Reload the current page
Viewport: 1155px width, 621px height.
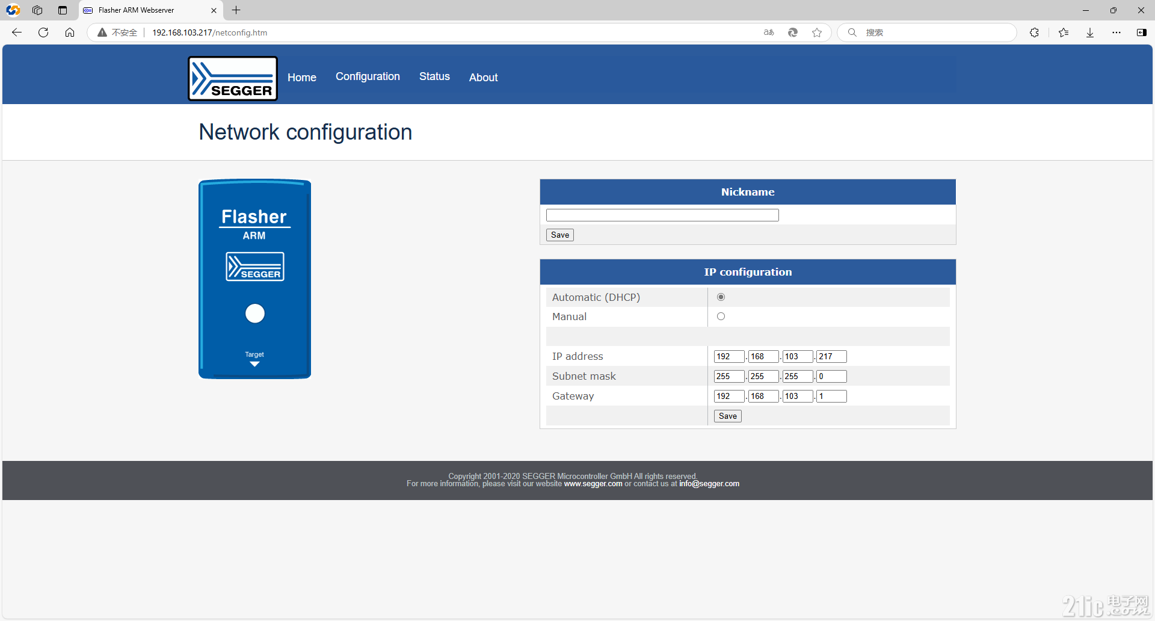coord(43,32)
